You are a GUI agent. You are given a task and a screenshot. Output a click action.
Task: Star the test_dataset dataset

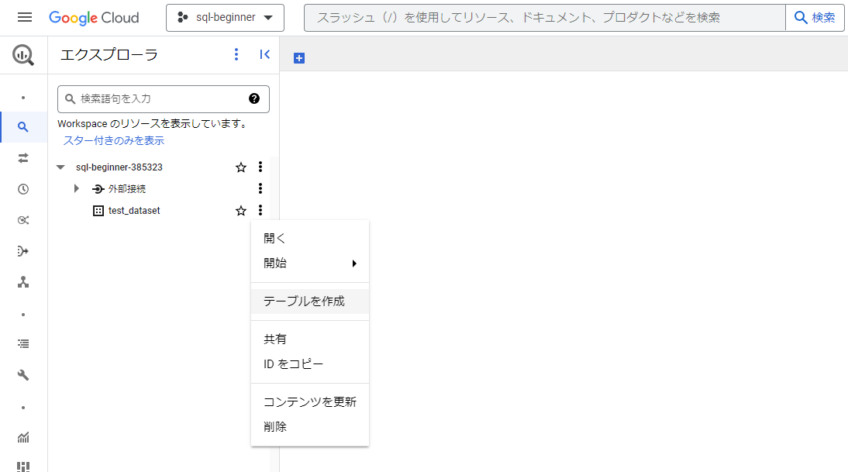pyautogui.click(x=241, y=211)
